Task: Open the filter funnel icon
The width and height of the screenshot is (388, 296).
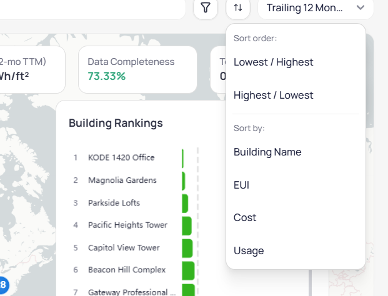Action: 206,7
